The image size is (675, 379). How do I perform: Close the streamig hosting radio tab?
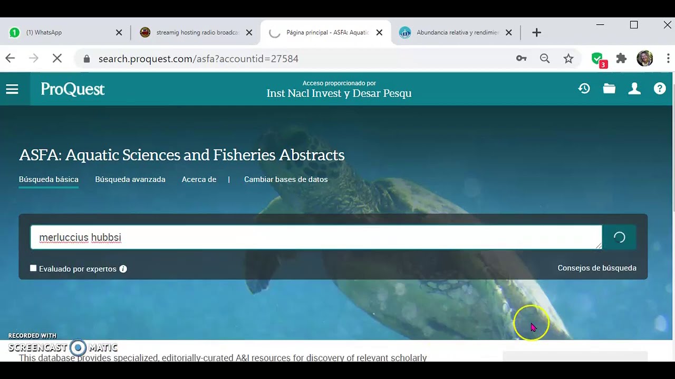coord(249,33)
